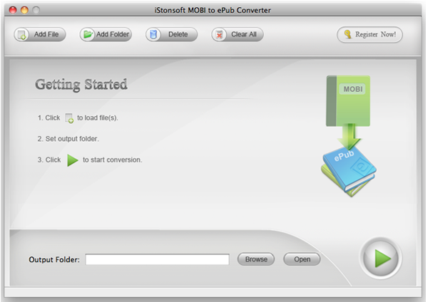Minimize the window with the yellow button

pos(24,10)
